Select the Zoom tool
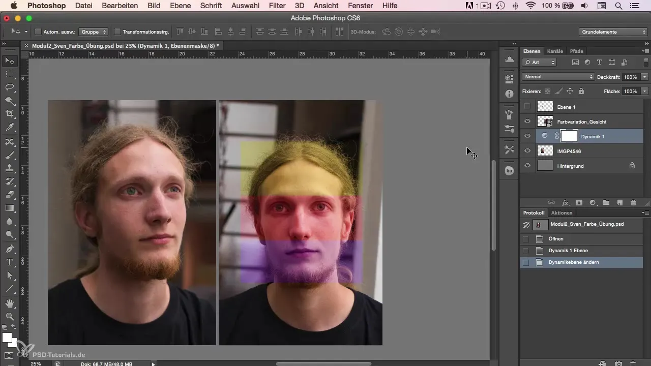 pyautogui.click(x=10, y=317)
